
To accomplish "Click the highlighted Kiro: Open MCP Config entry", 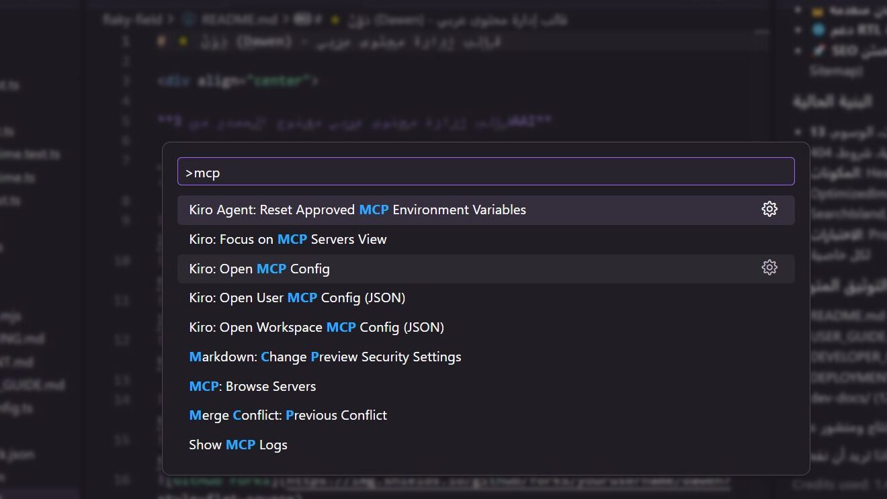I will [x=259, y=269].
